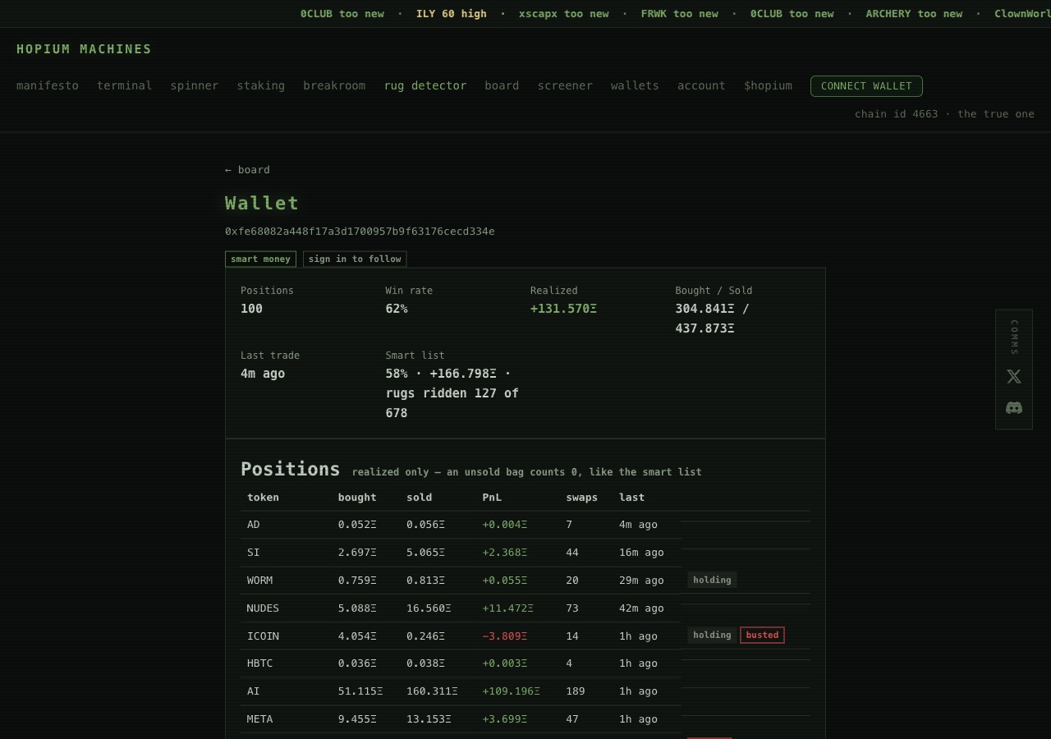Open the Discord comms icon
Image resolution: width=1051 pixels, height=739 pixels.
click(1014, 407)
